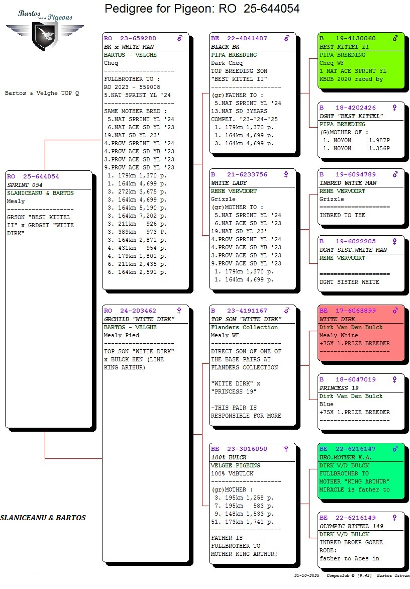
Task: Click female symbol on OLYMPIC KITTEL 149 card
Action: tap(395, 518)
